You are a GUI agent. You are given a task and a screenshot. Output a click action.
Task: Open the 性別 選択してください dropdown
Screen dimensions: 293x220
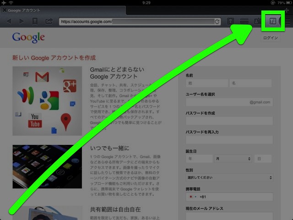point(229,177)
